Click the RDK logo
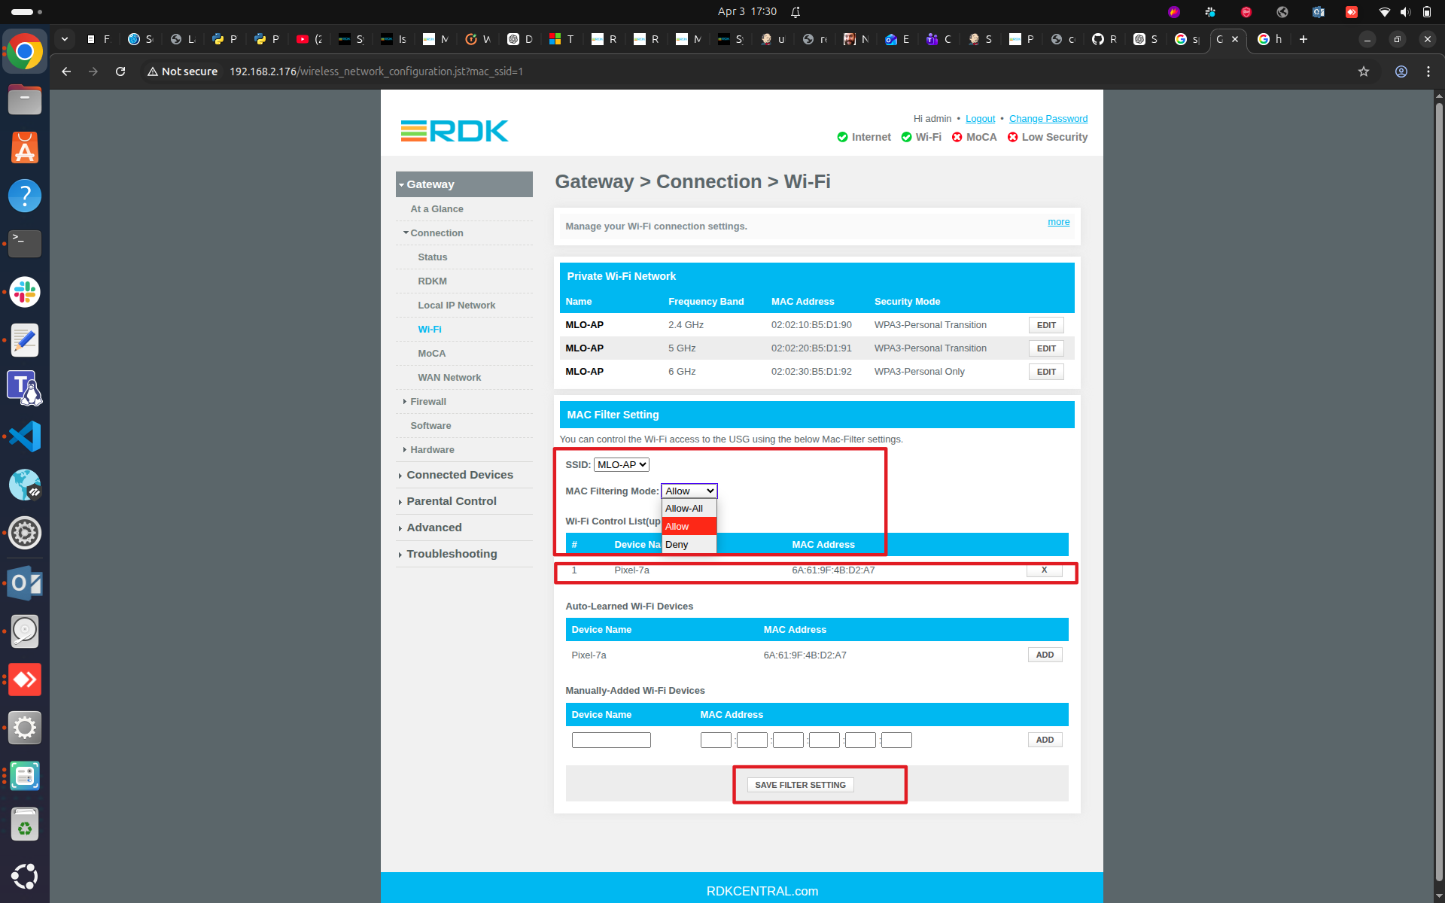Viewport: 1445px width, 903px height. point(455,131)
